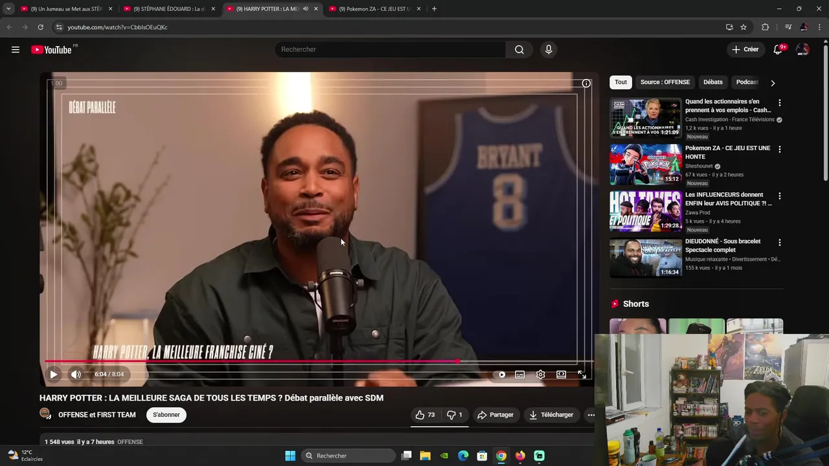
Task: Dislike the video with thumbs down
Action: pos(455,415)
